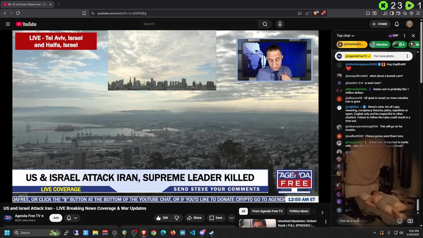The width and height of the screenshot is (423, 238).
Task: Select the Politics News chip
Action: 299,211
